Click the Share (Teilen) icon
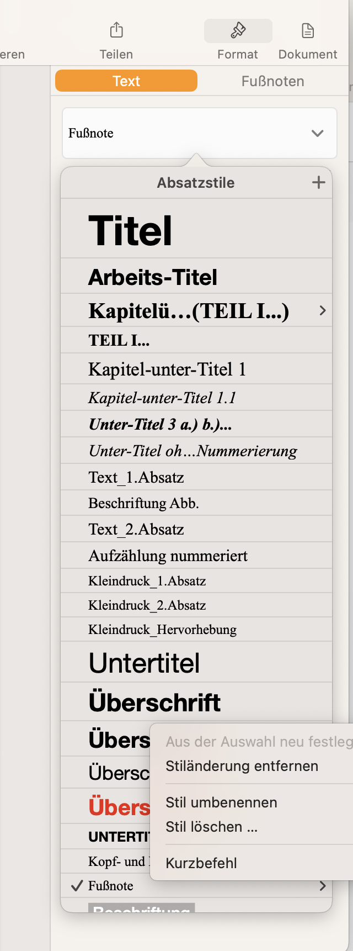The image size is (353, 951). 116,30
